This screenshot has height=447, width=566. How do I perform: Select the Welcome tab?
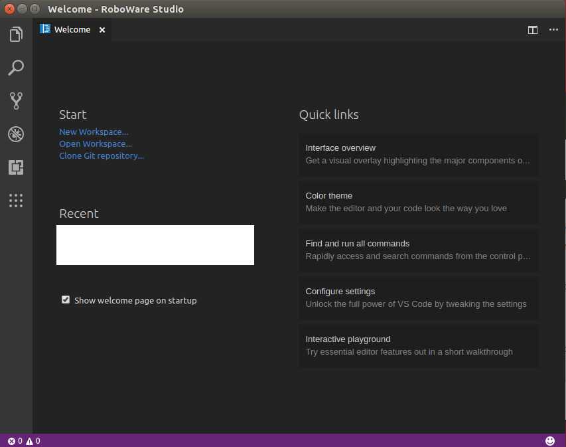[x=72, y=30]
